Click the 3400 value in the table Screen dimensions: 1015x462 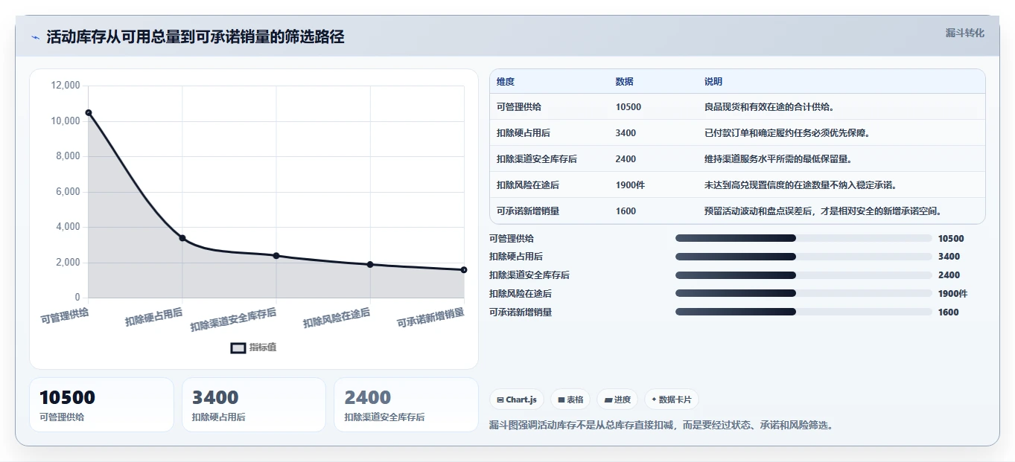[x=626, y=133]
